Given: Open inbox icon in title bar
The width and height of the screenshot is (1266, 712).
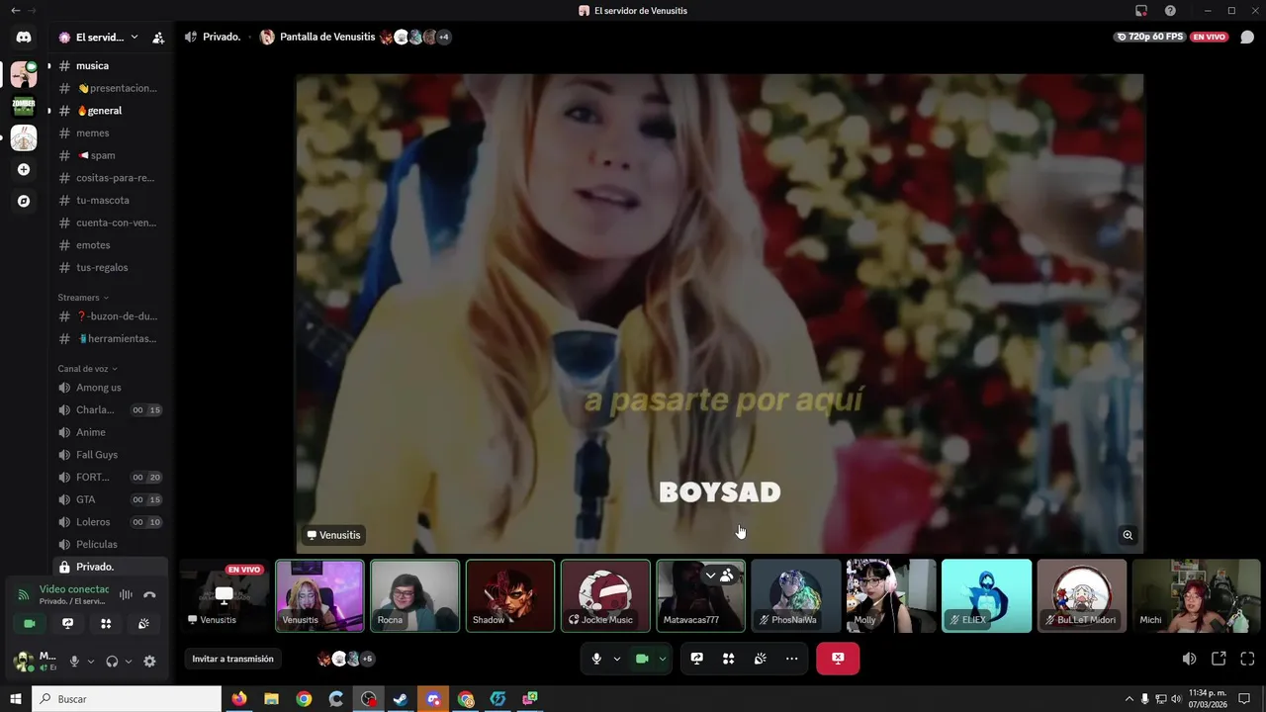Looking at the screenshot, I should click(x=1140, y=11).
